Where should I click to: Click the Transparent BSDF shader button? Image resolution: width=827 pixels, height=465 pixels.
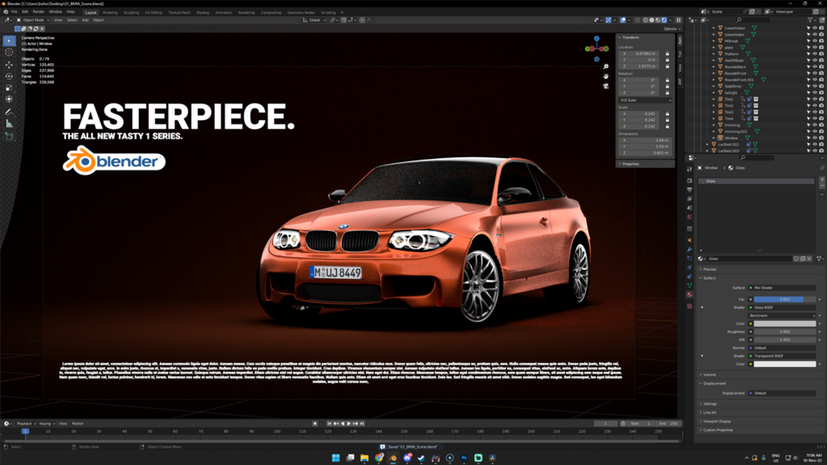click(783, 356)
